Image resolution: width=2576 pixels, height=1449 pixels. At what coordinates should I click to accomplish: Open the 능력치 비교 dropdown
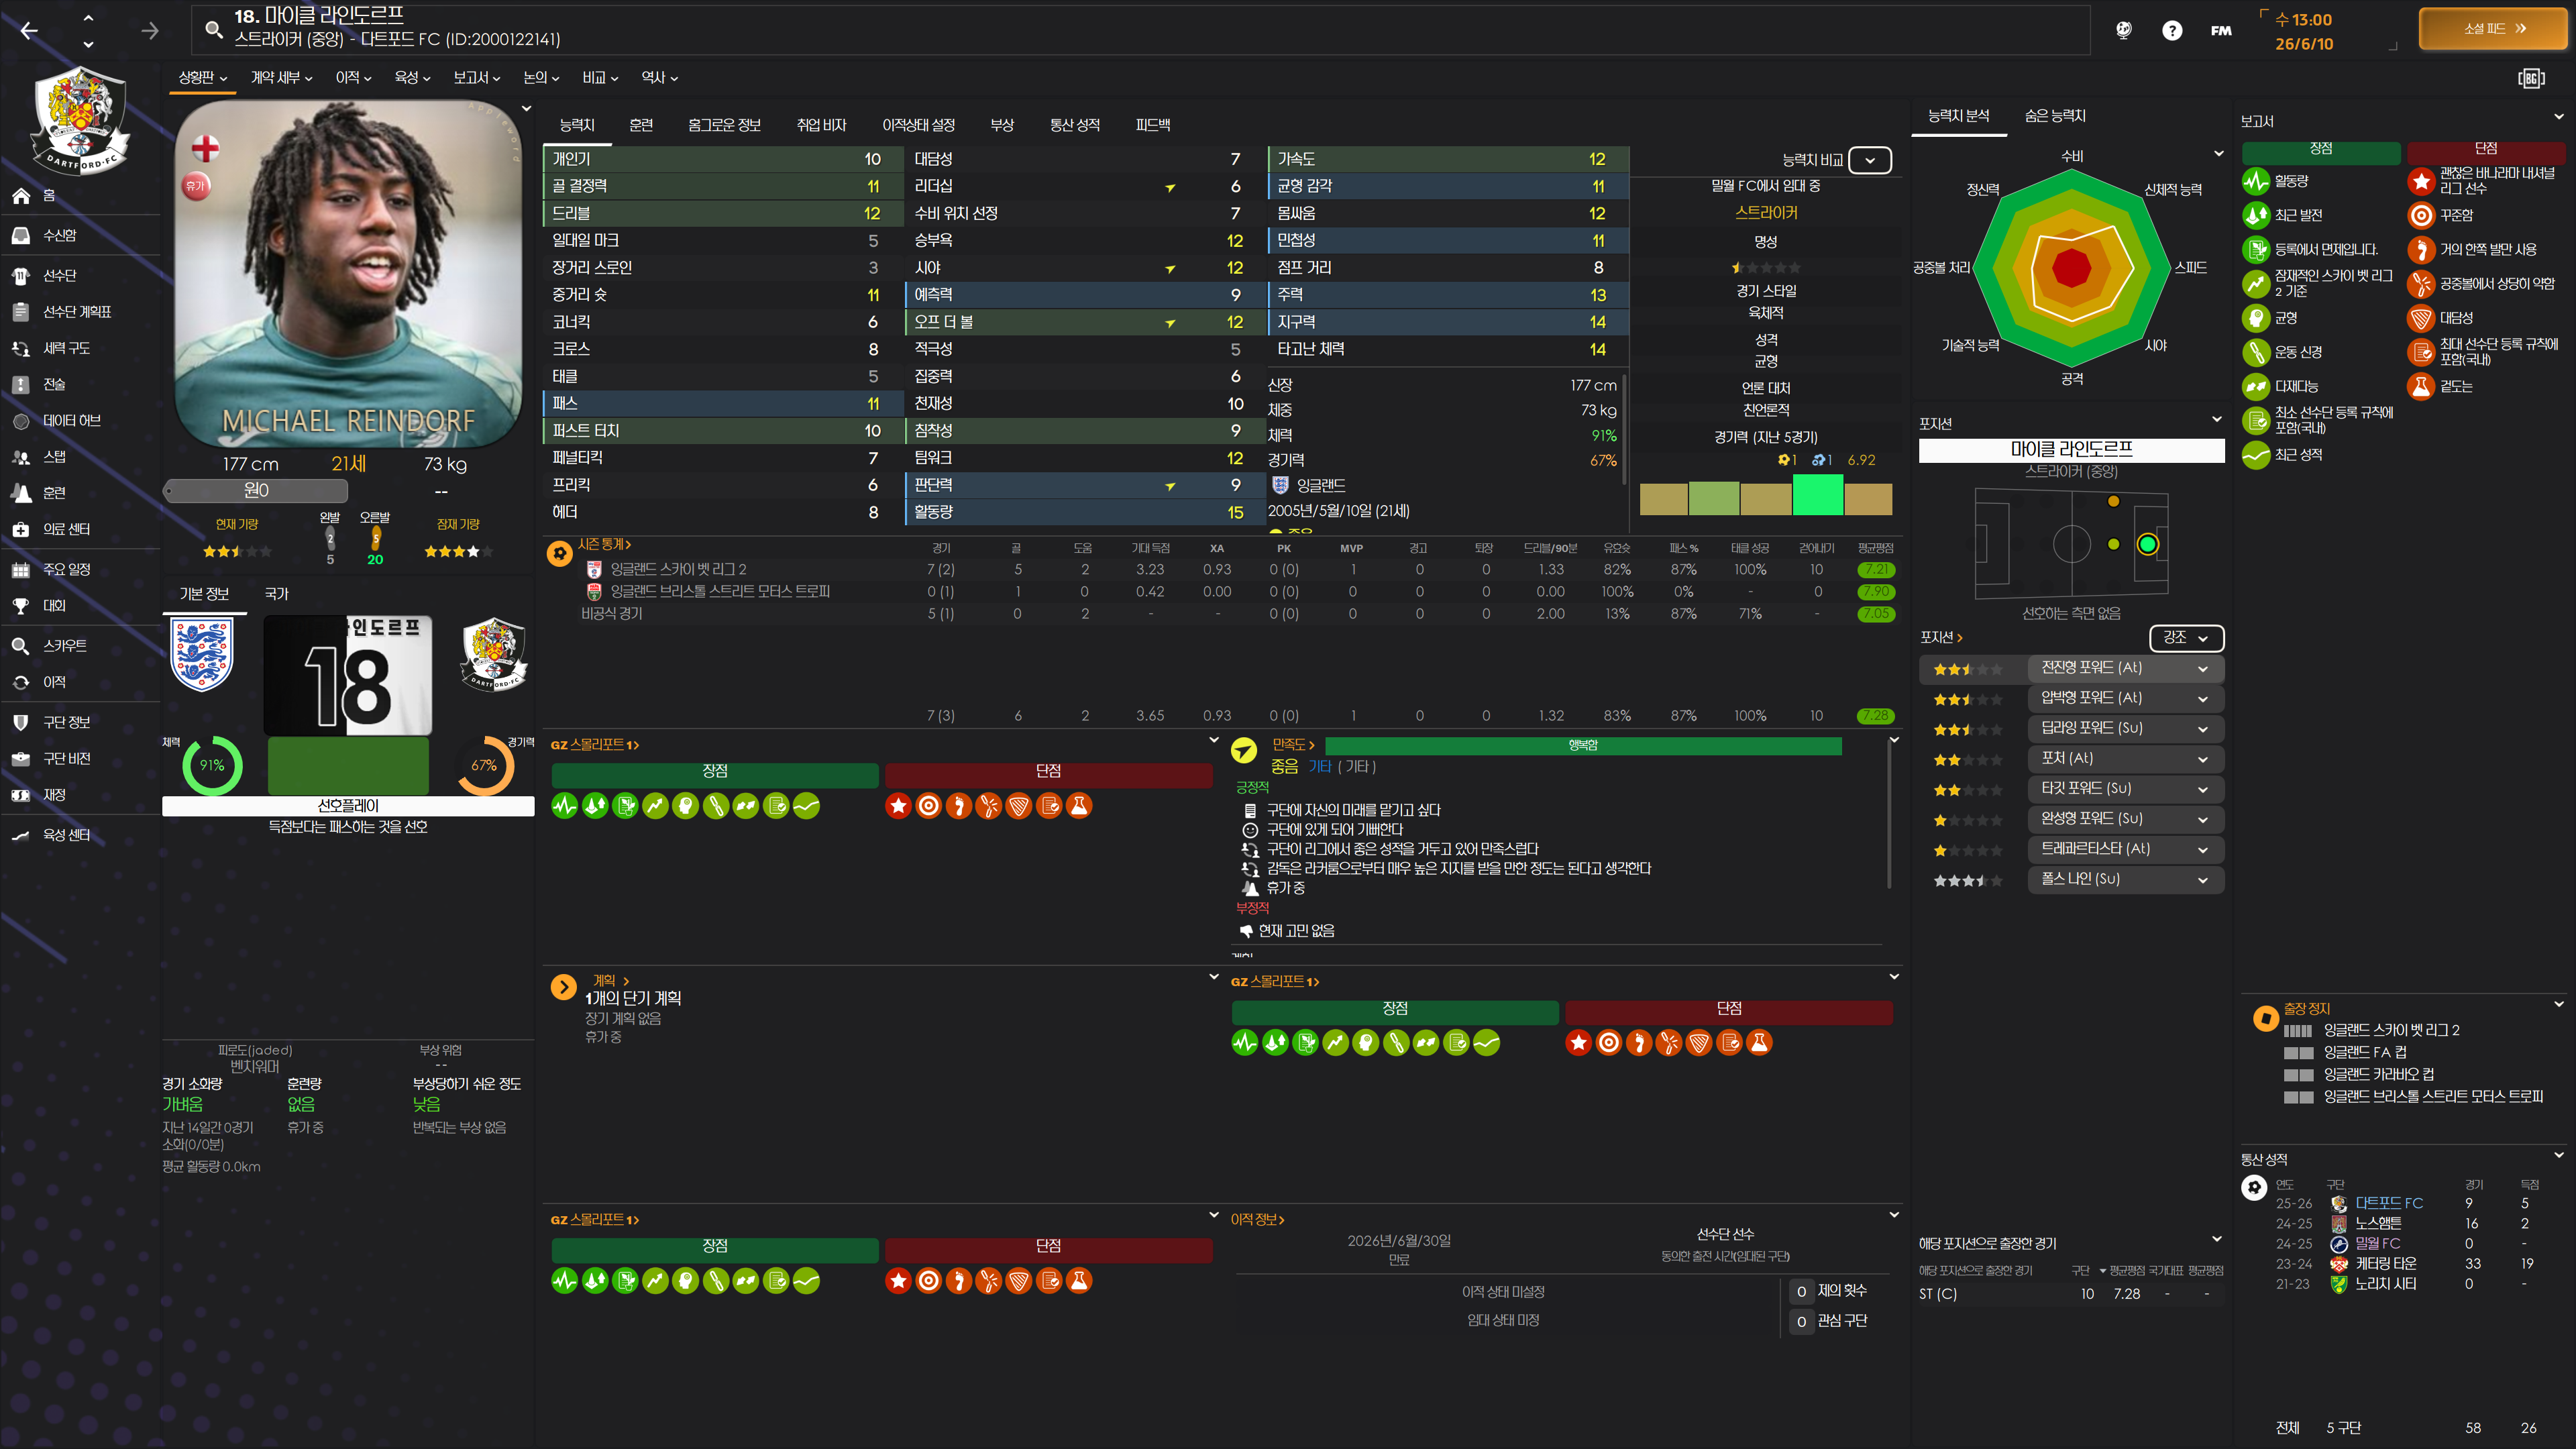tap(1869, 160)
